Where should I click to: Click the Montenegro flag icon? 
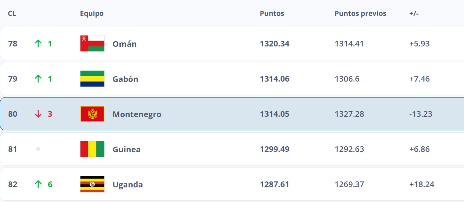(92, 114)
